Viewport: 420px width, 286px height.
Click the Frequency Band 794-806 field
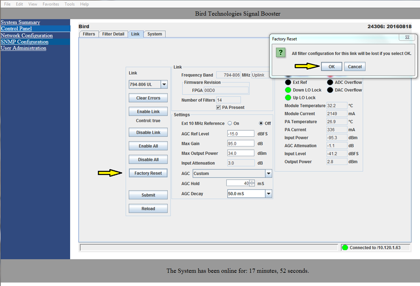pyautogui.click(x=228, y=75)
